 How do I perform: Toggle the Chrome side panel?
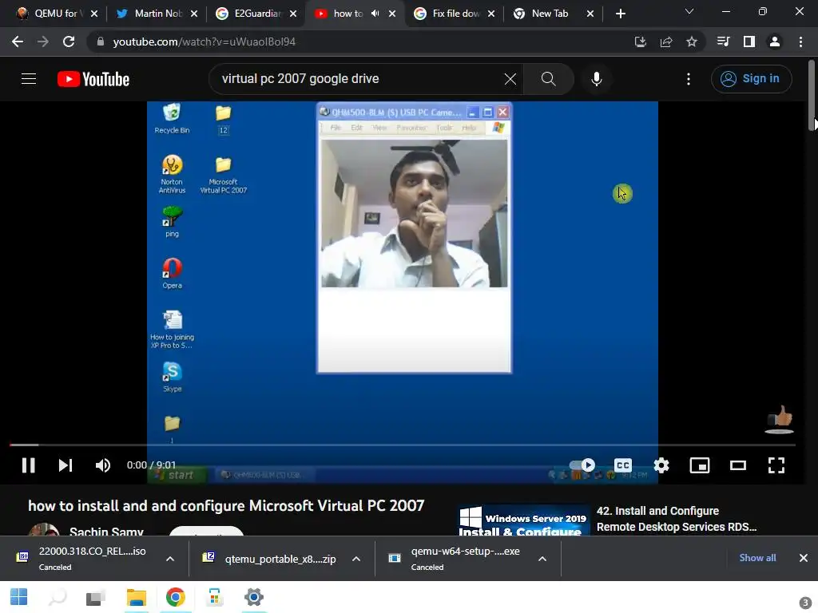(749, 42)
